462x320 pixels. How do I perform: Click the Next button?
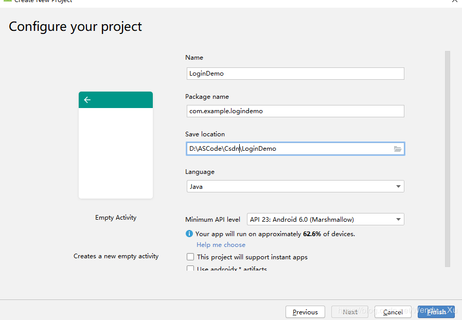pos(350,312)
